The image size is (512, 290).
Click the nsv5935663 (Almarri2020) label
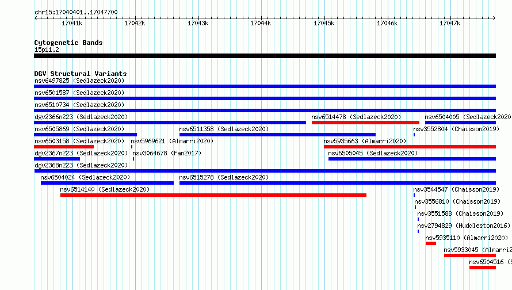coord(365,141)
